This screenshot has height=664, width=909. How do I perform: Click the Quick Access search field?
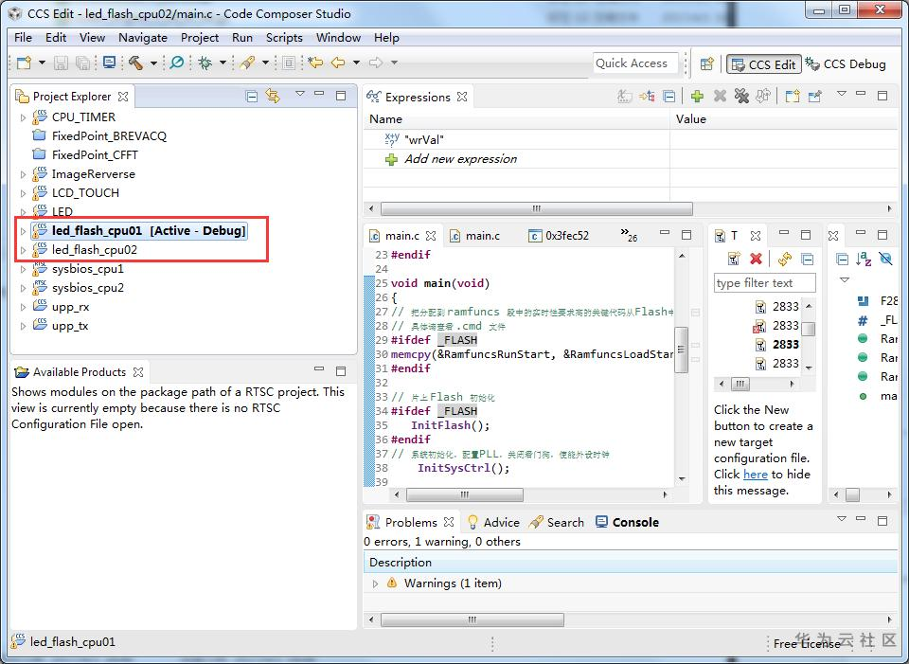(x=635, y=63)
